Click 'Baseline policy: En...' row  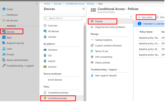[x=151, y=44]
